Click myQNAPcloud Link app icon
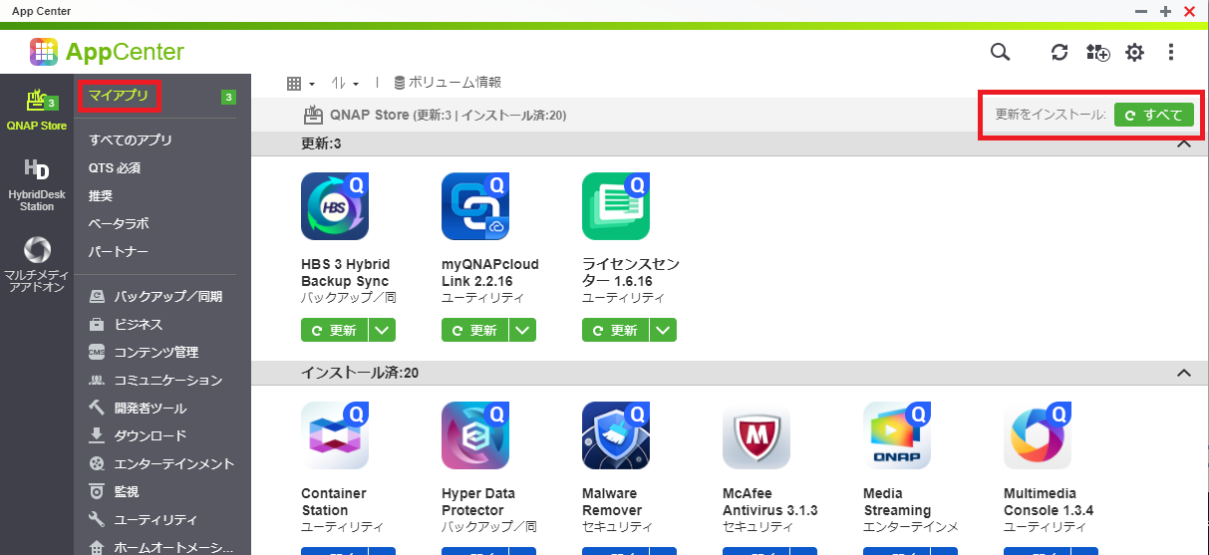Viewport: 1209px width, 555px height. coord(475,206)
